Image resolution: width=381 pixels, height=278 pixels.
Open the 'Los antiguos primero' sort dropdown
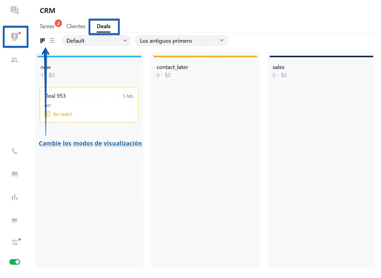[181, 41]
